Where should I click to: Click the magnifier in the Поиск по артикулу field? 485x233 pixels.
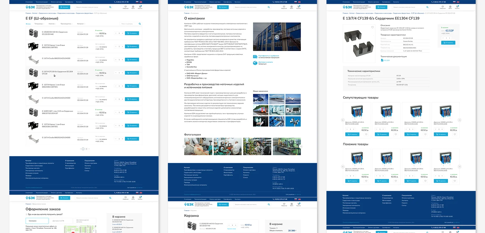tap(140, 24)
